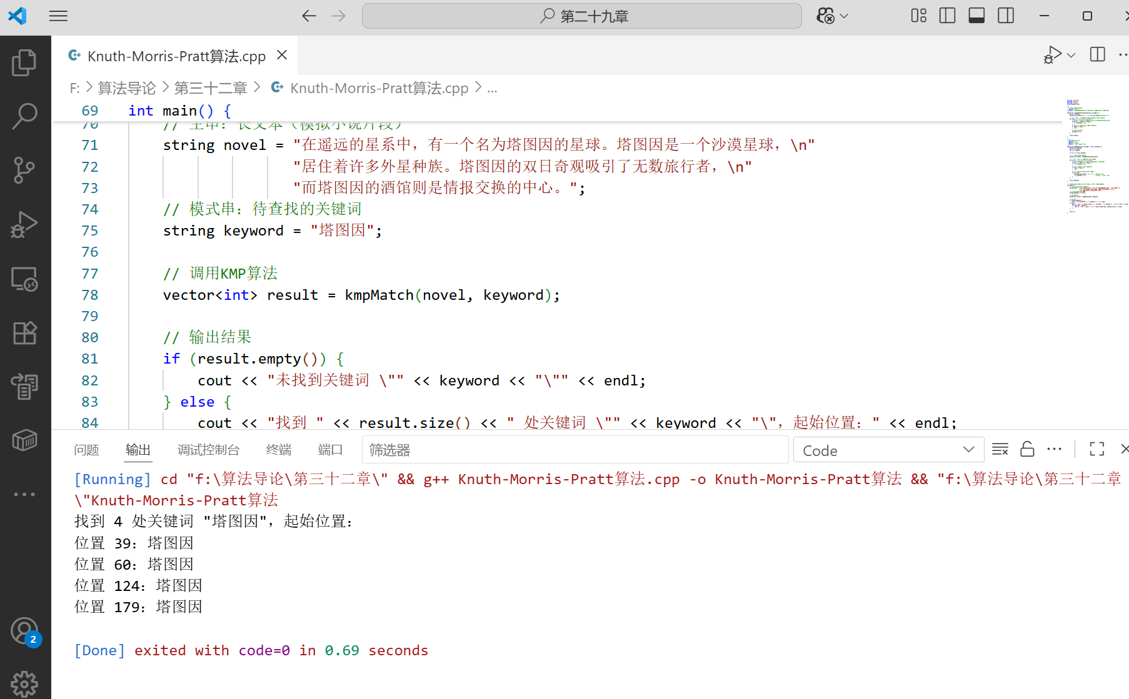Click the search box titled 第二十九章

[x=581, y=16]
